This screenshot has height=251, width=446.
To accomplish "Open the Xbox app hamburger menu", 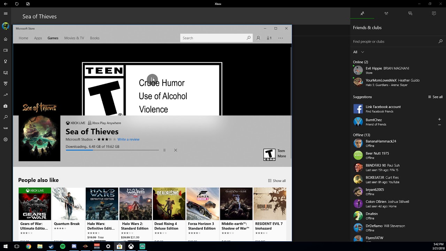I will (6, 13).
